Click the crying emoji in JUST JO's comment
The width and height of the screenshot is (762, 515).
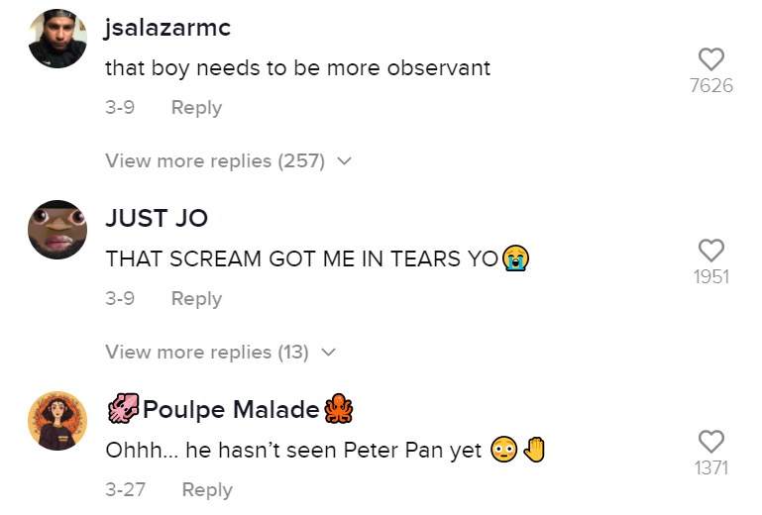pos(514,258)
